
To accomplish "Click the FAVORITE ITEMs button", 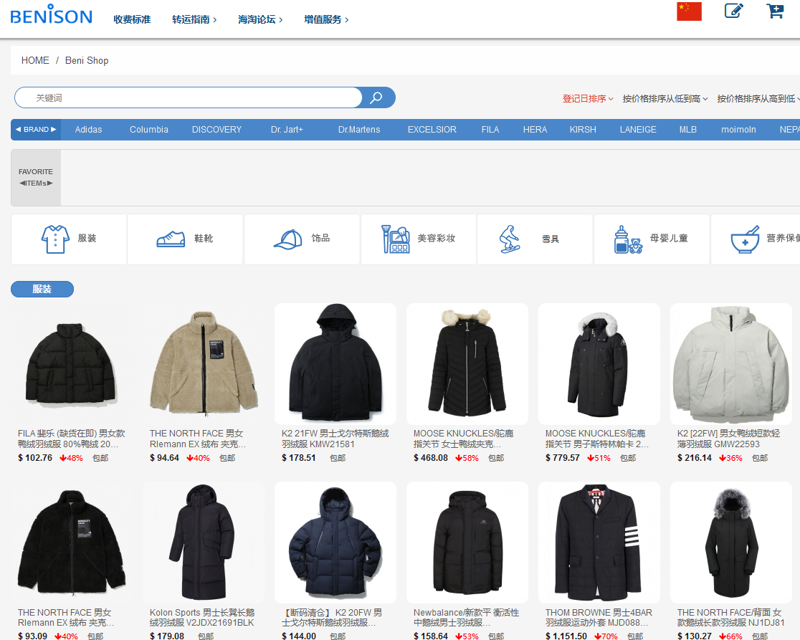I will (36, 178).
